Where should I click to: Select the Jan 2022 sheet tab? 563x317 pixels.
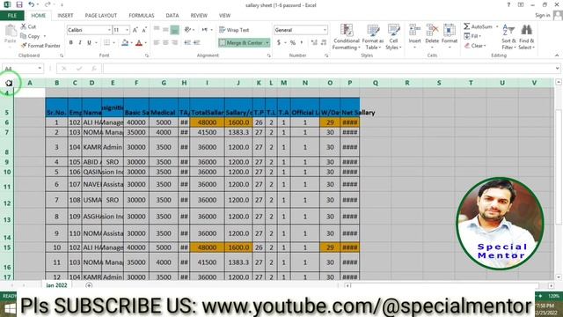(56, 285)
